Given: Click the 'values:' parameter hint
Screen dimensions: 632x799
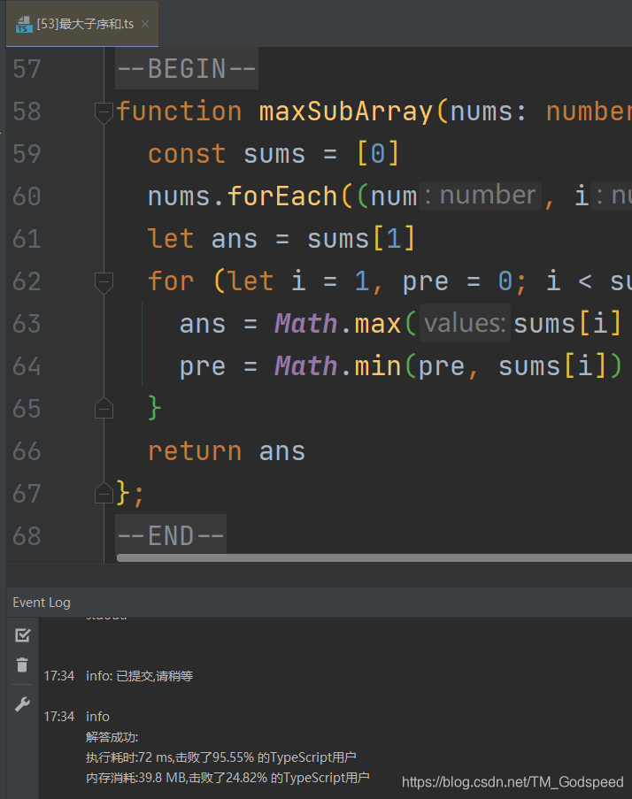Looking at the screenshot, I should pyautogui.click(x=465, y=324).
